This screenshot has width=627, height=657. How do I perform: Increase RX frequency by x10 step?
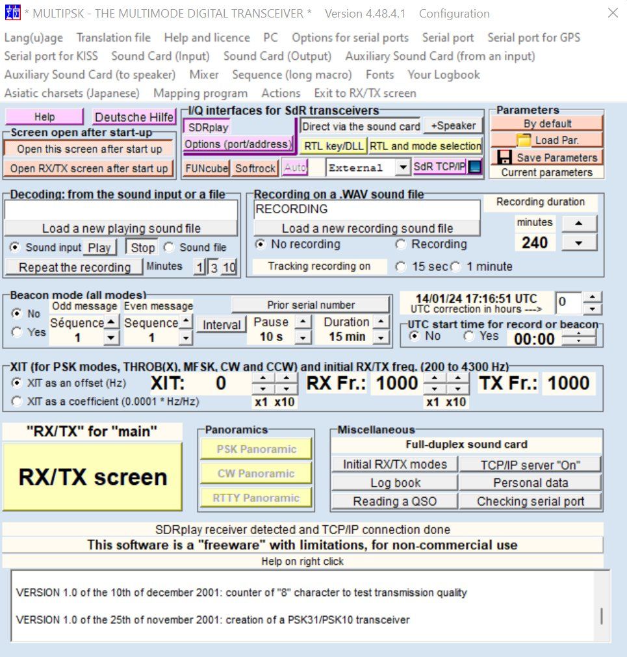coord(457,378)
